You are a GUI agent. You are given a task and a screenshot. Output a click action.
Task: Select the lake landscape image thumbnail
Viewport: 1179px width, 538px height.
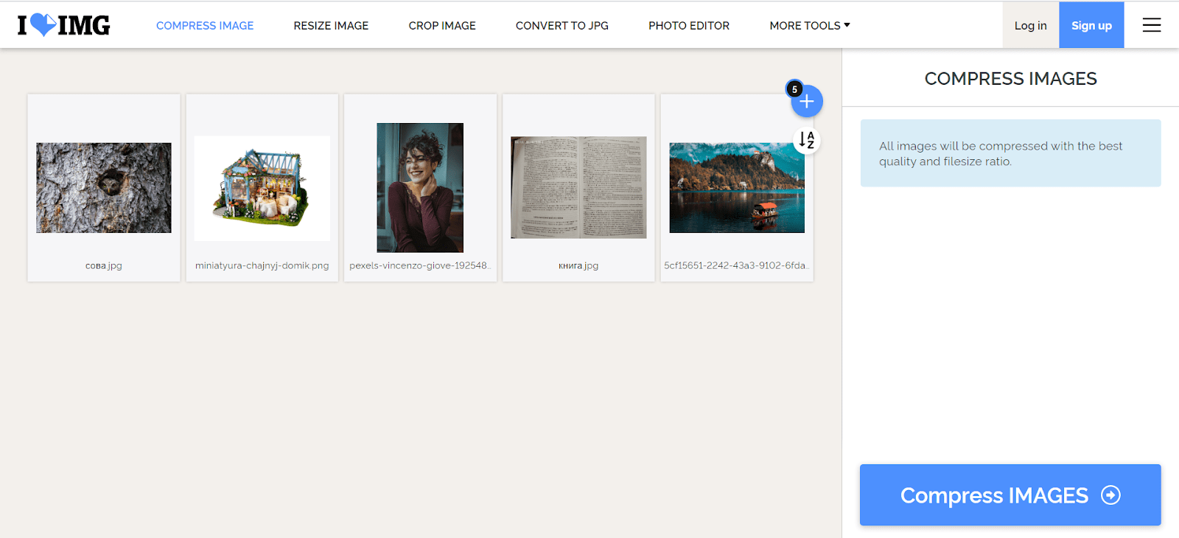tap(737, 188)
